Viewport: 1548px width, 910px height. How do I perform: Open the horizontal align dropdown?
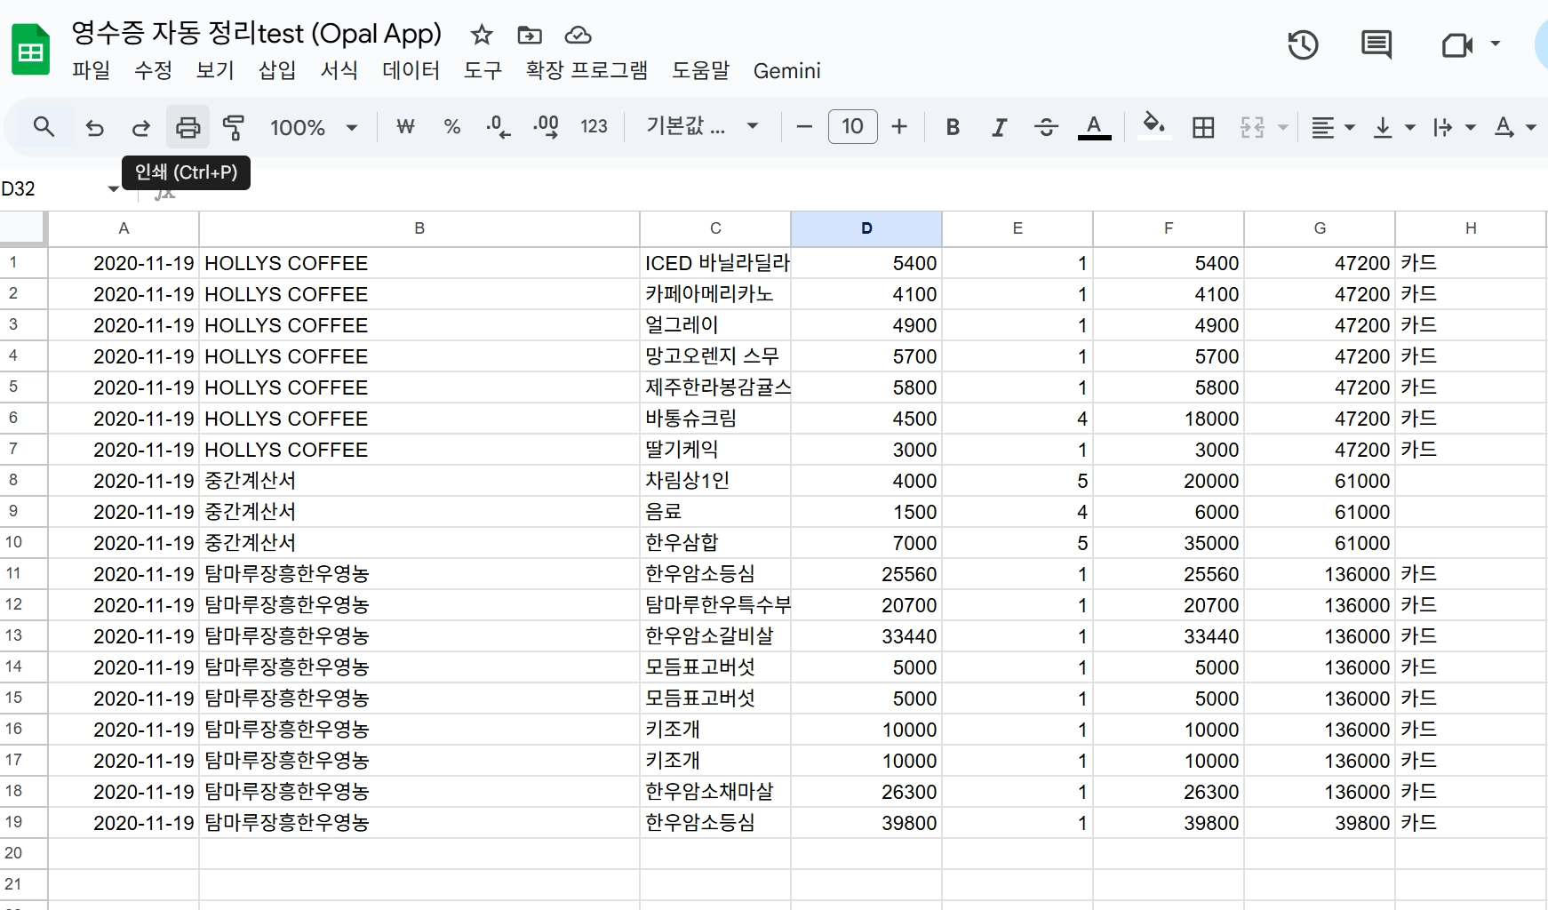pyautogui.click(x=1333, y=127)
